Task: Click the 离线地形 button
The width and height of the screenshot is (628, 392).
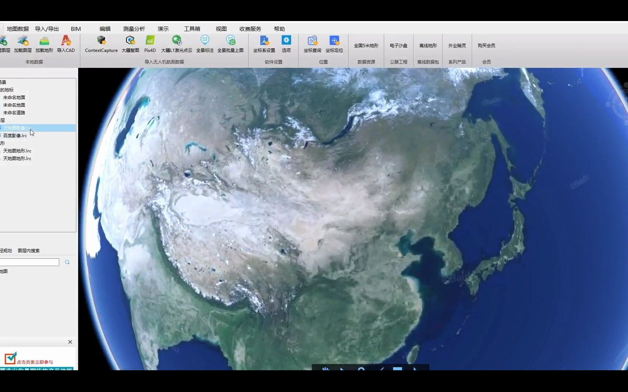Action: [x=428, y=45]
